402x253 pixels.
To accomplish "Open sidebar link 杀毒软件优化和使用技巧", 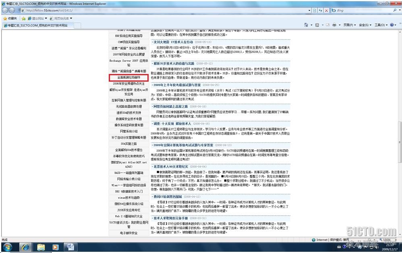I will tap(129, 156).
